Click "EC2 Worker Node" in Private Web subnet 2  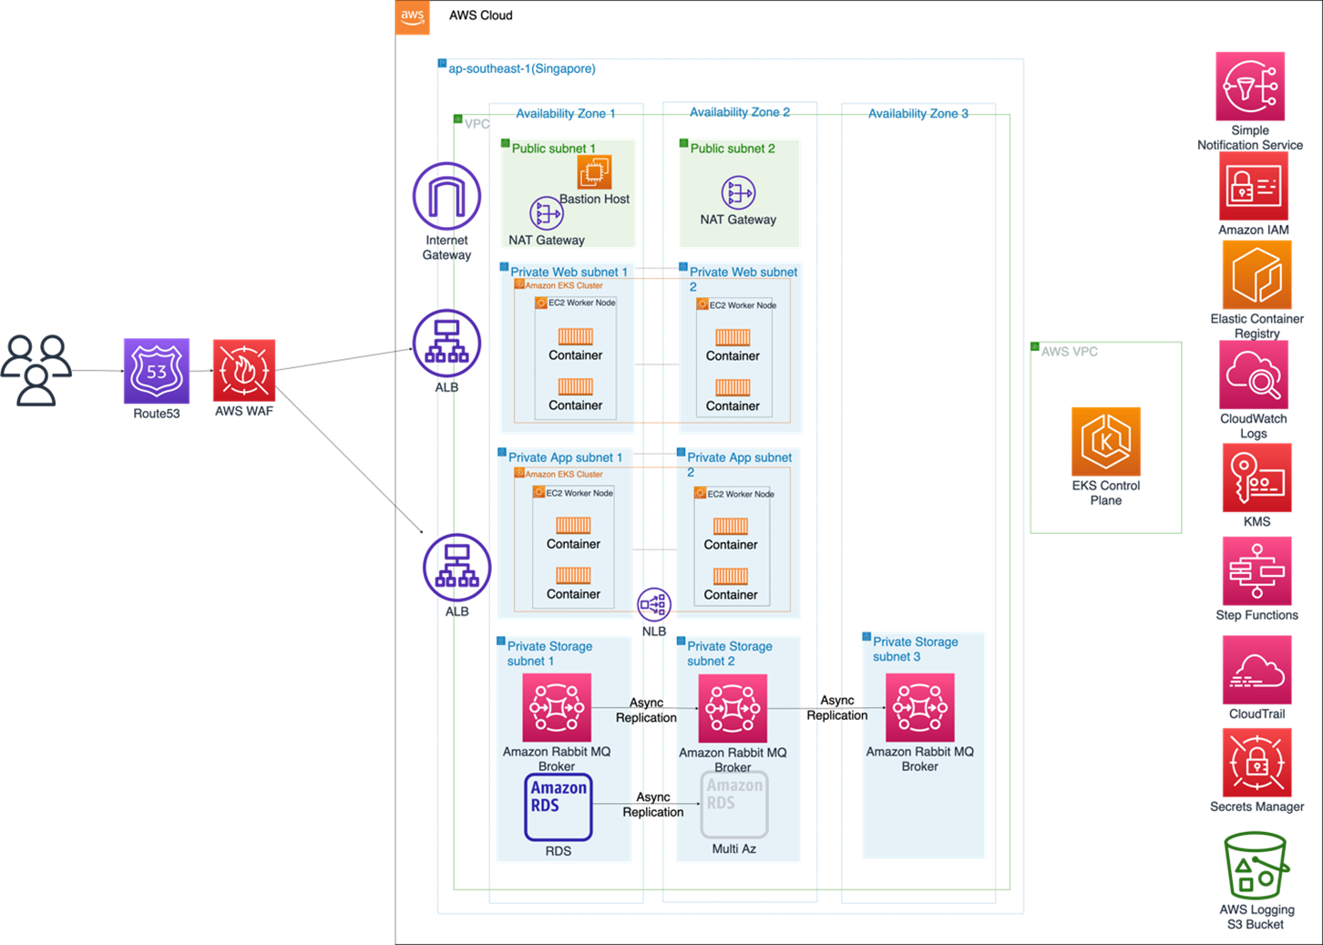744,305
